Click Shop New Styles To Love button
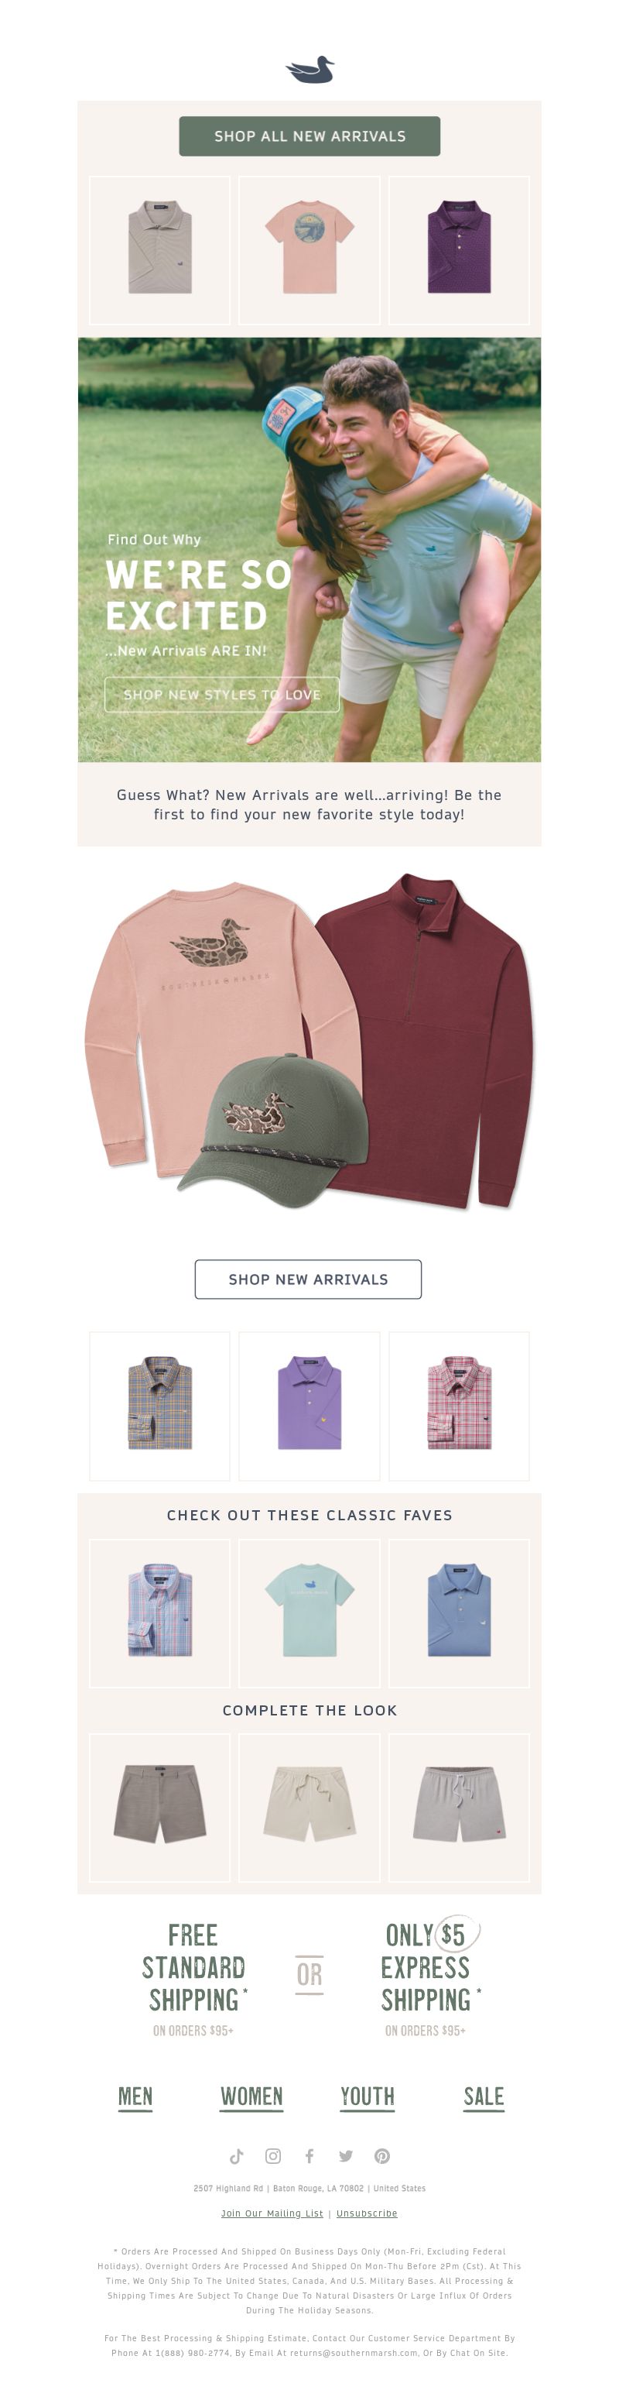 tap(222, 694)
